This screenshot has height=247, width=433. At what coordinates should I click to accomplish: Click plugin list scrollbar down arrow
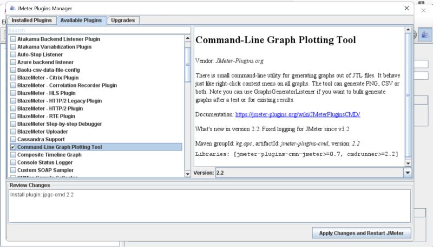click(x=187, y=174)
